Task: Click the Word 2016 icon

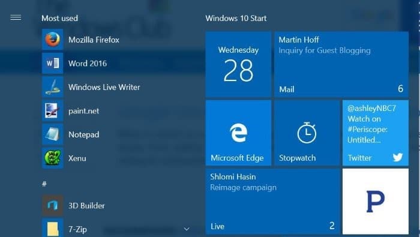Action: (x=53, y=63)
